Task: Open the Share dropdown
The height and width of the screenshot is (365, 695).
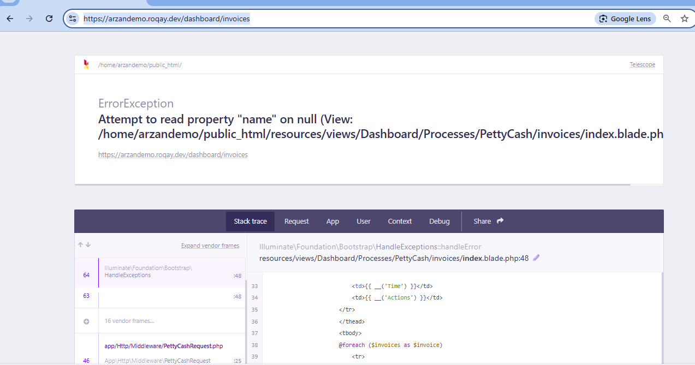Action: click(488, 221)
